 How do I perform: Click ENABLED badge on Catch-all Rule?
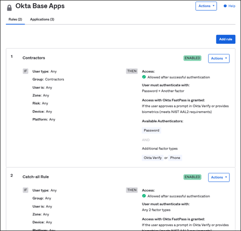[192, 177]
